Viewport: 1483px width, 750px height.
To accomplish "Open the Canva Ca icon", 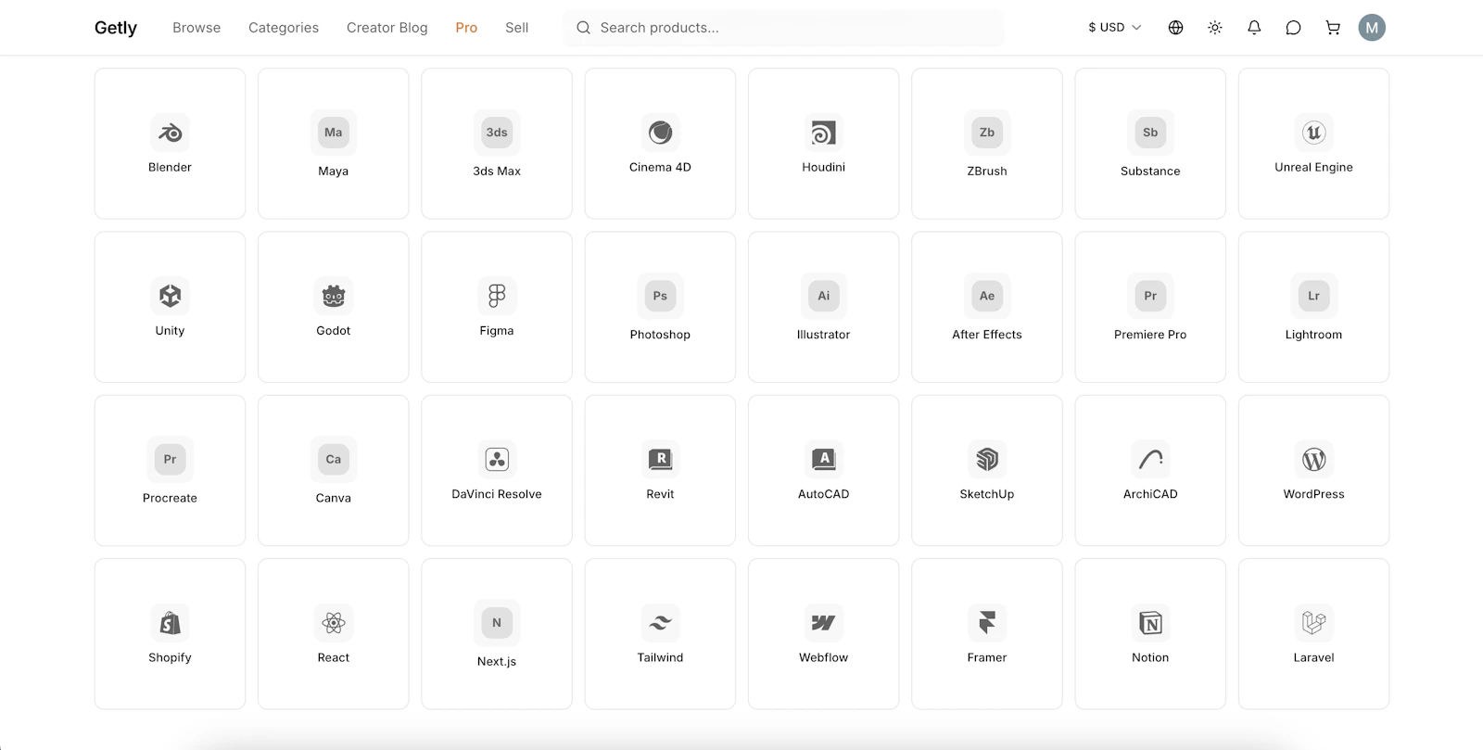I will click(x=334, y=459).
